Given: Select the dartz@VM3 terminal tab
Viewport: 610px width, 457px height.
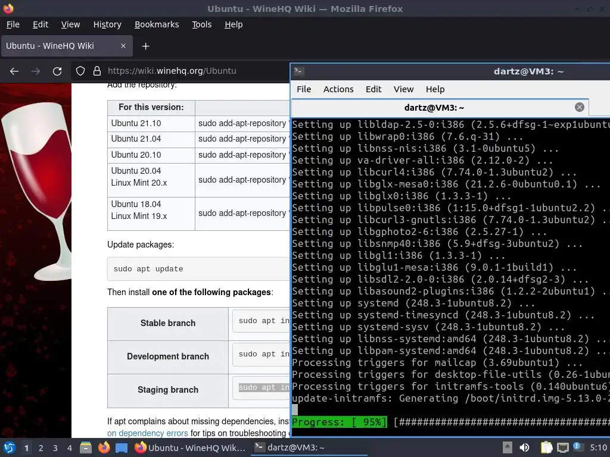Looking at the screenshot, I should pyautogui.click(x=440, y=108).
